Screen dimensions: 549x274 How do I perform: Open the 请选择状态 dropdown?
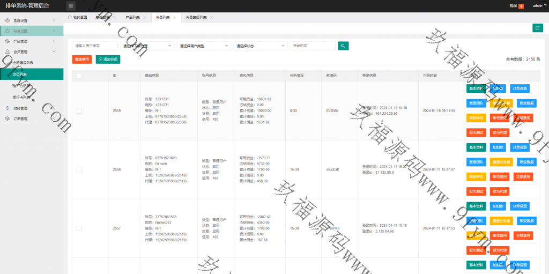(261, 46)
